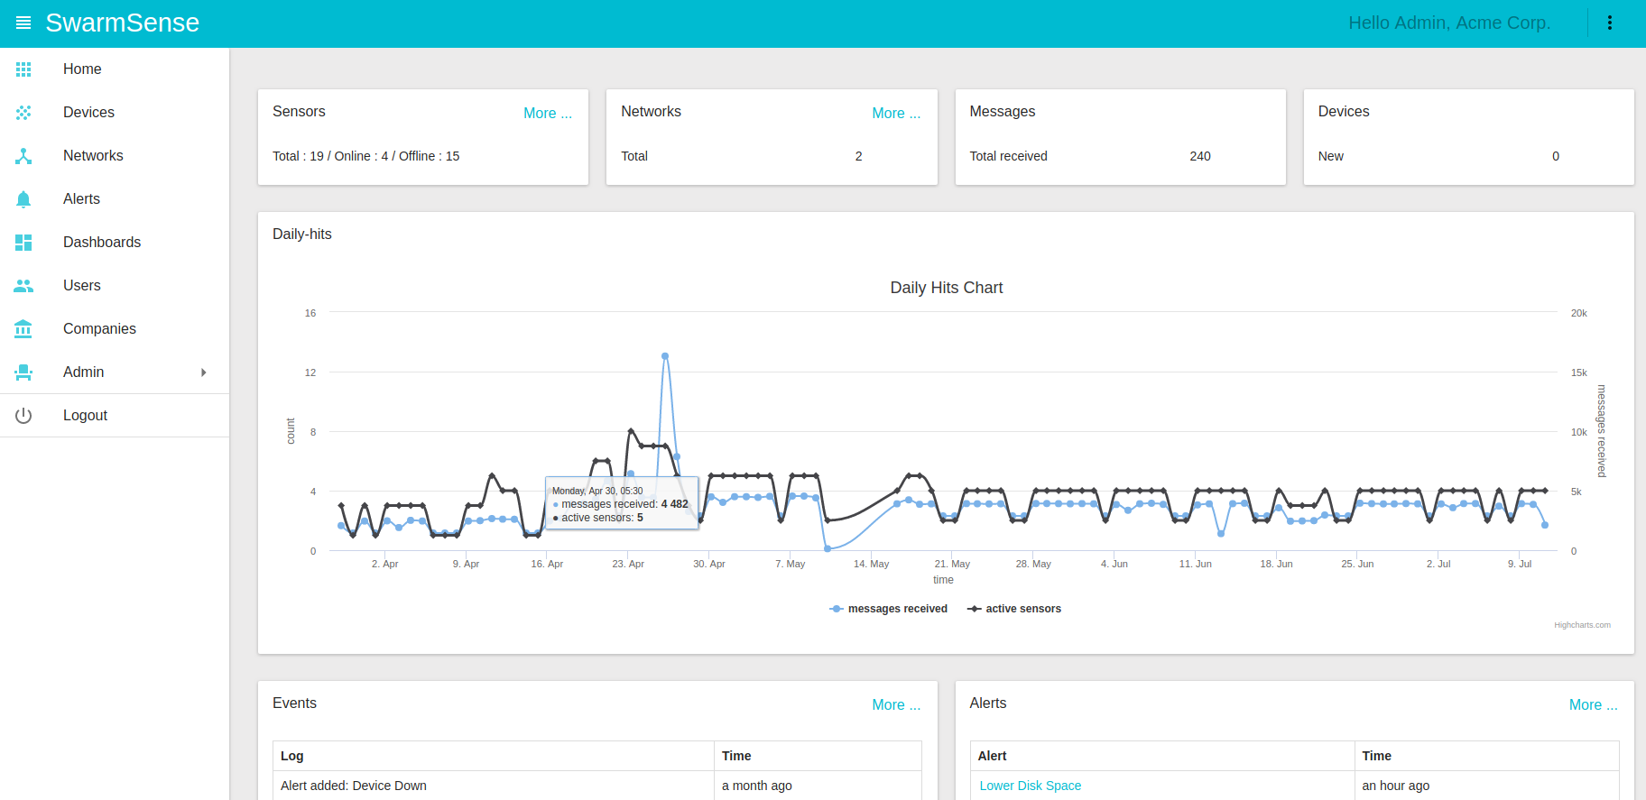Open Networks in the sidebar
The height and width of the screenshot is (800, 1646).
pos(115,156)
